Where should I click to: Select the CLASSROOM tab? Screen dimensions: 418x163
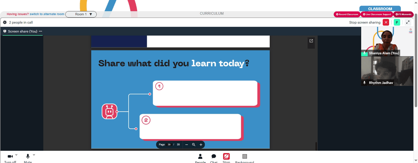pos(380,9)
